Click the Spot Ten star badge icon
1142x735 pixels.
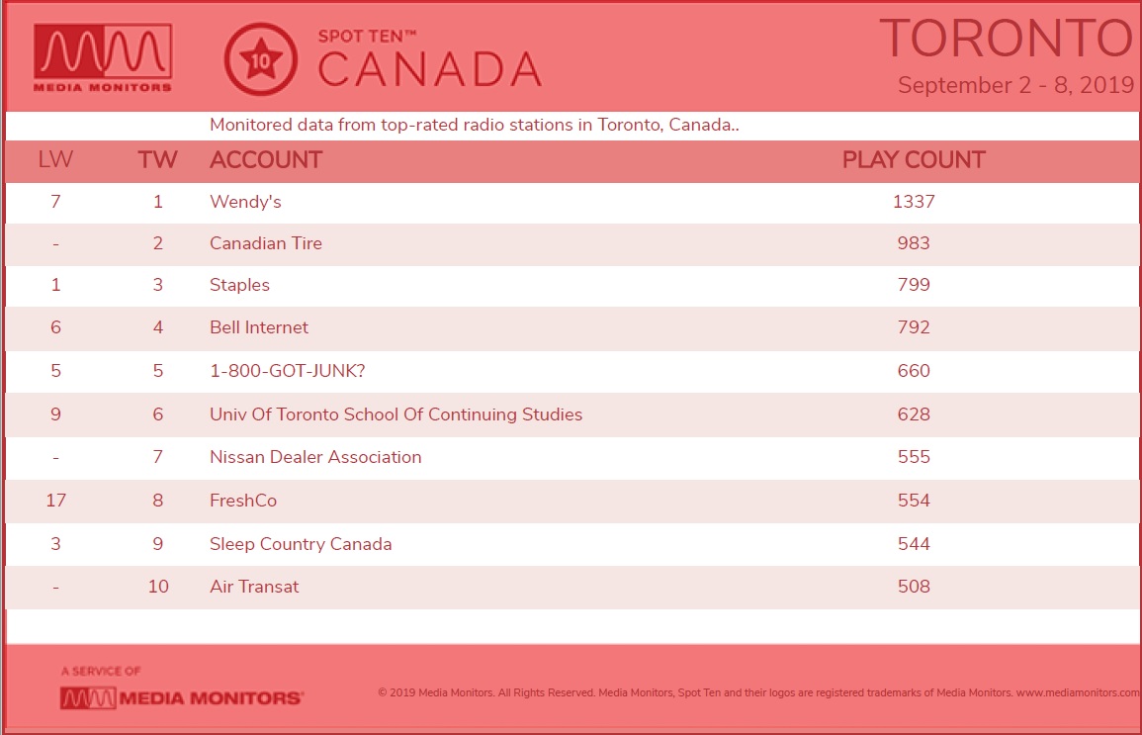[x=260, y=59]
